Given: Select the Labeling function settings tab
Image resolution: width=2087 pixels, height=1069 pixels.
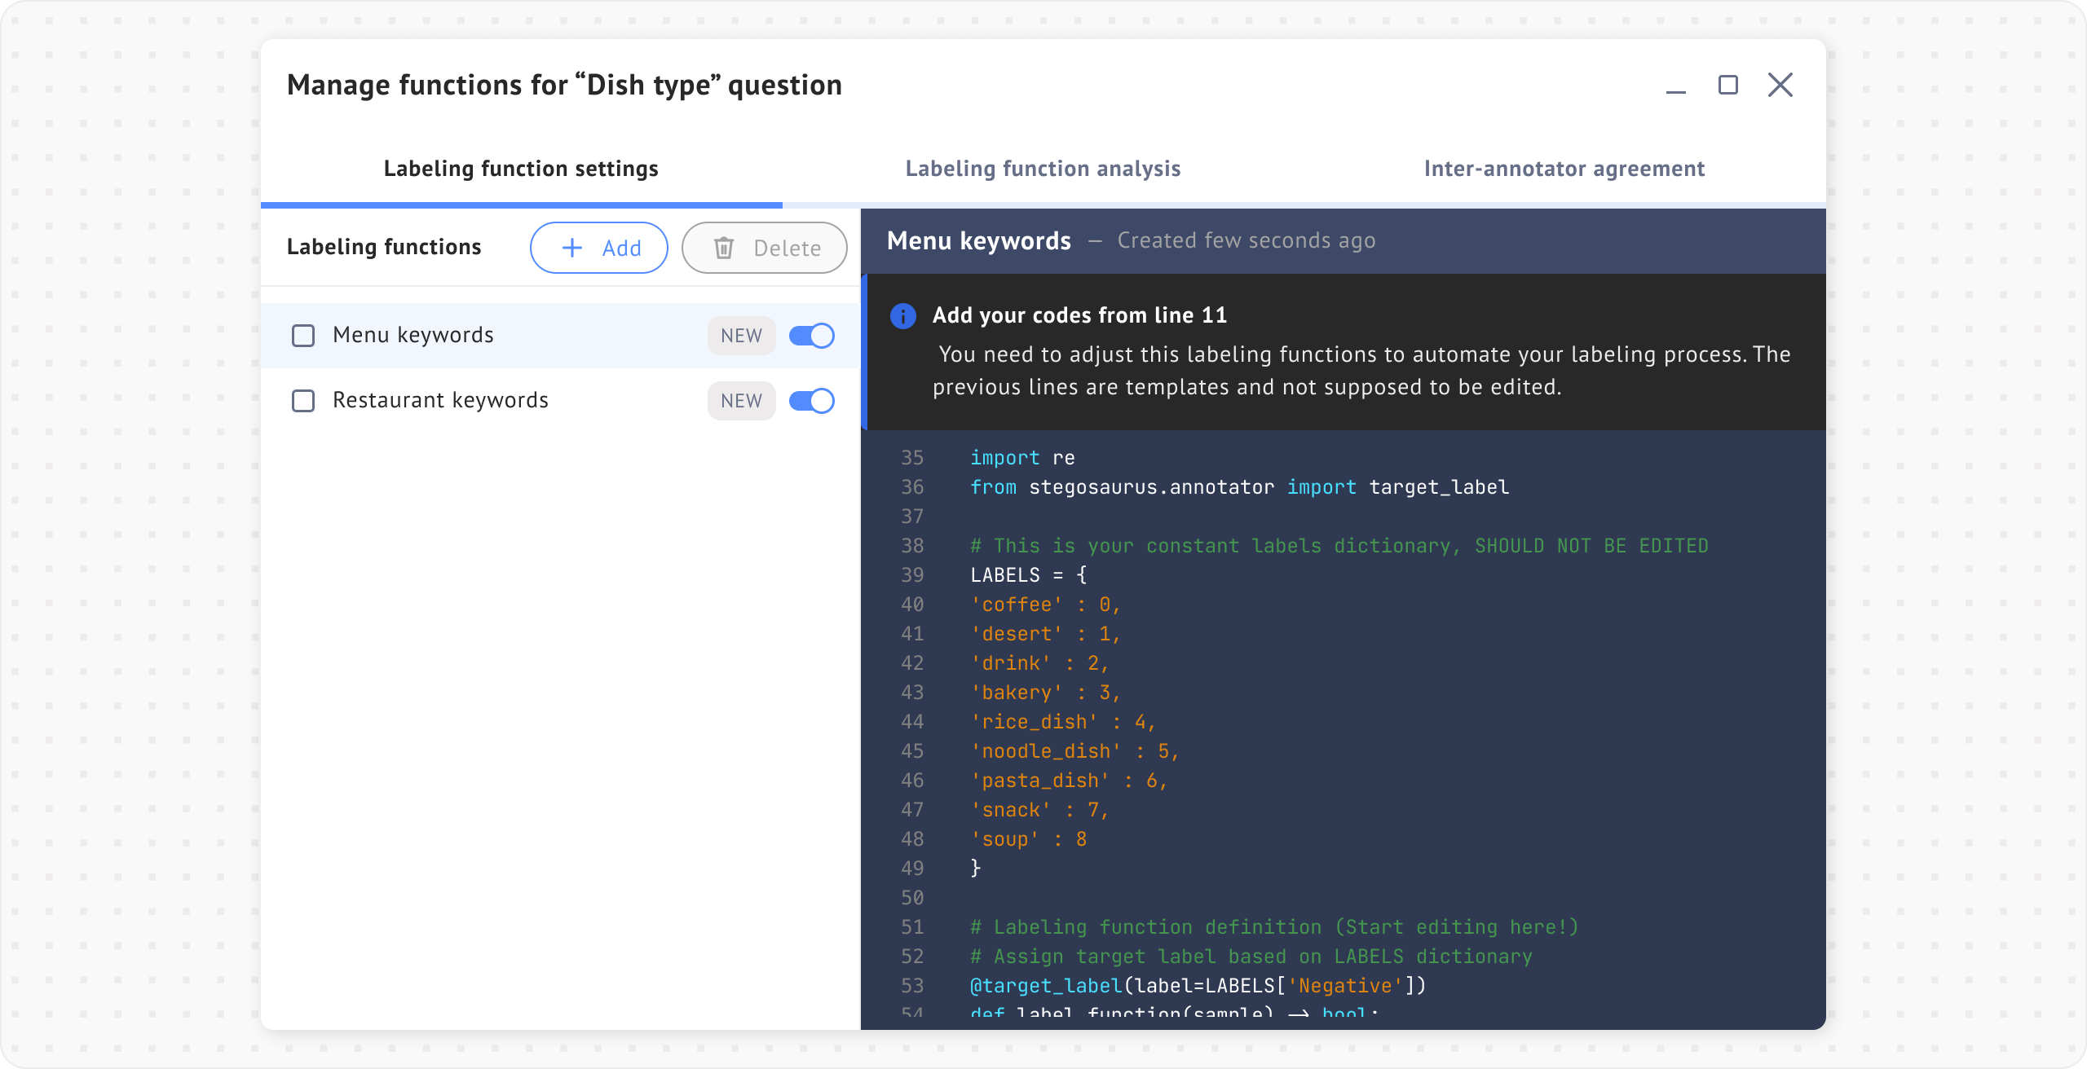Looking at the screenshot, I should tap(521, 169).
